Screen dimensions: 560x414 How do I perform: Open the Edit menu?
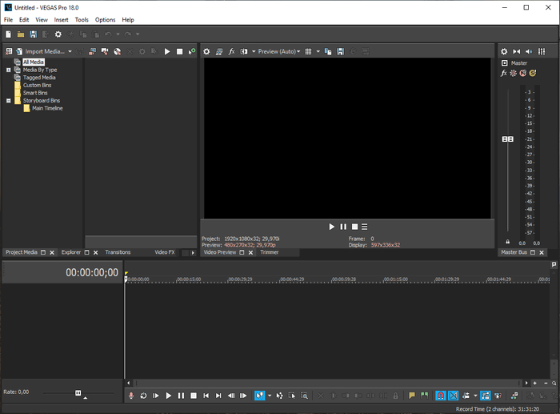pyautogui.click(x=24, y=20)
